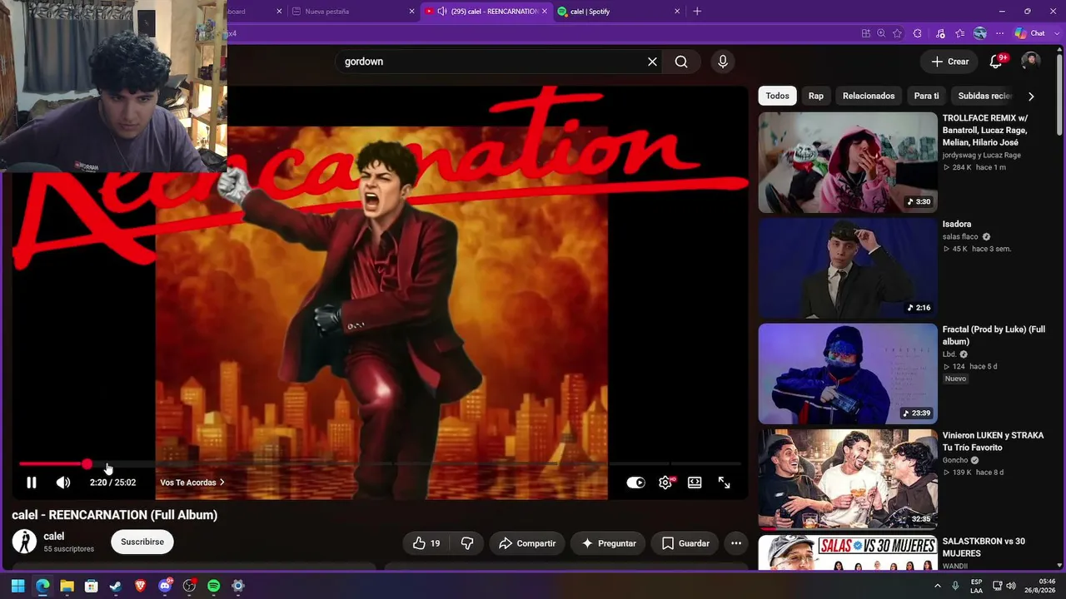
Task: Click the ESP LAA language indicator
Action: (x=976, y=587)
